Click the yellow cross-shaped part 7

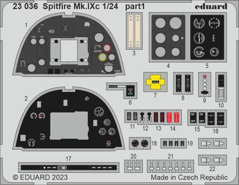click(x=155, y=82)
